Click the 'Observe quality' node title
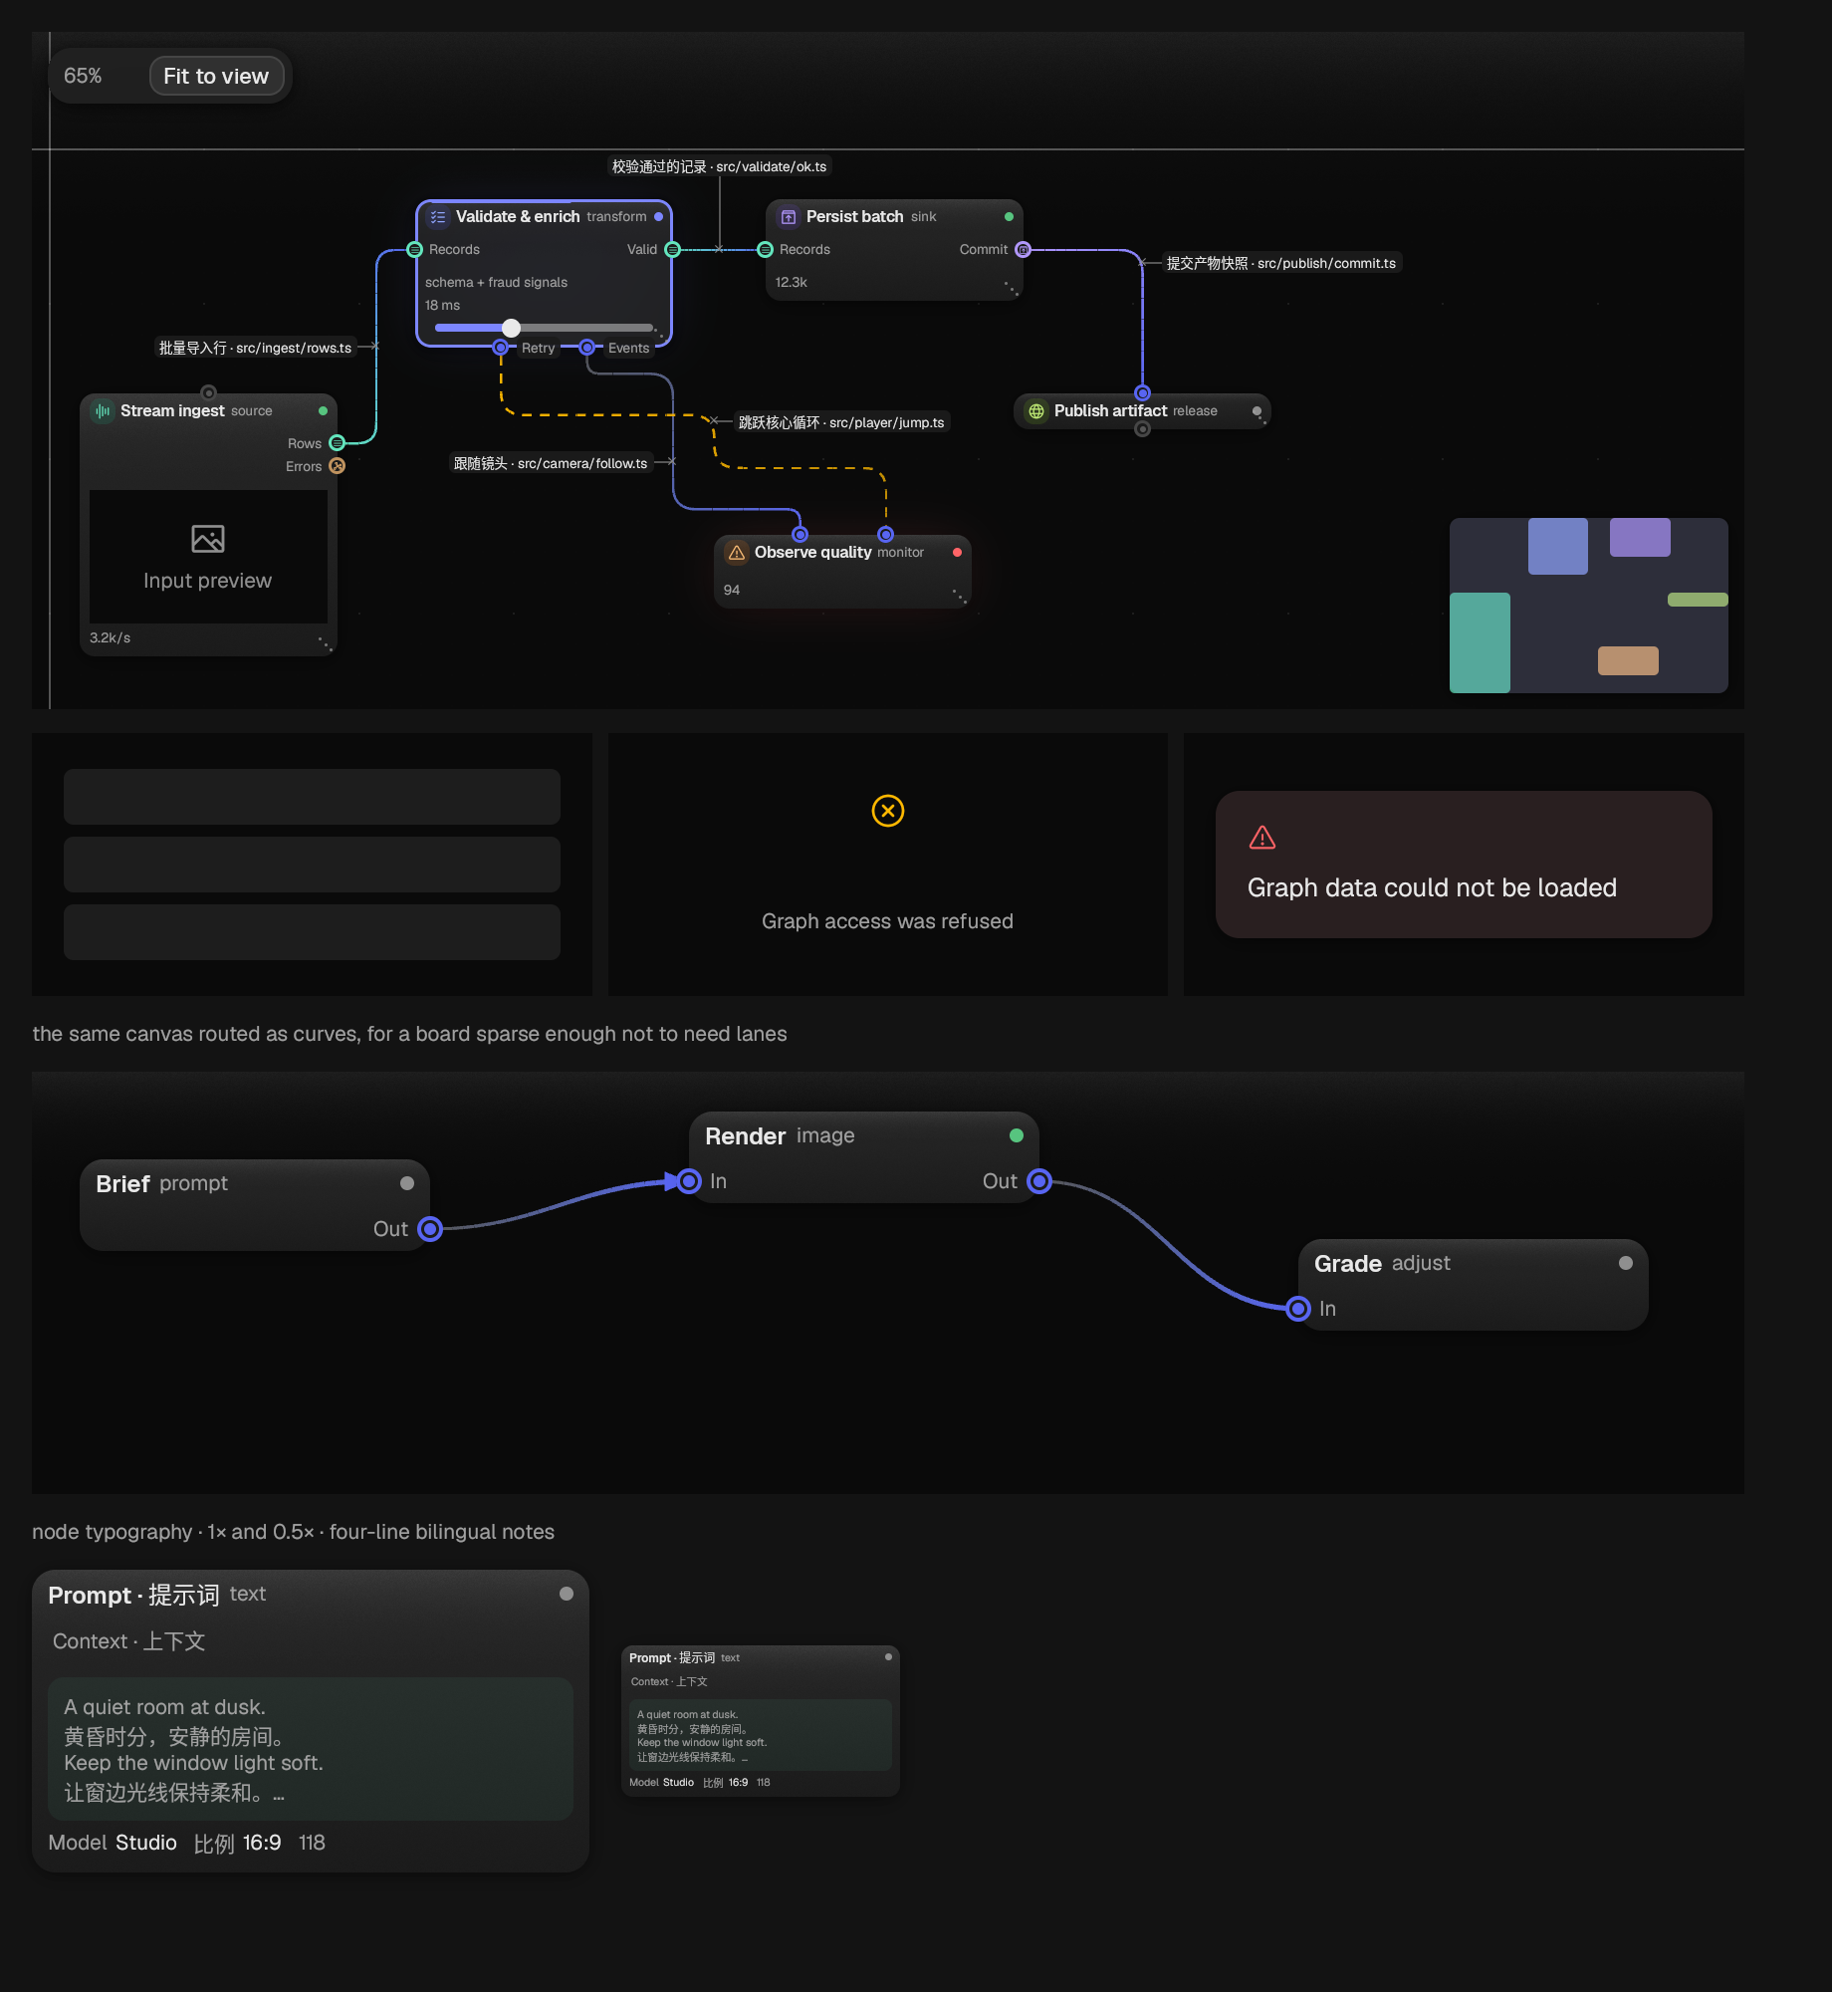This screenshot has width=1832, height=1992. tap(812, 552)
